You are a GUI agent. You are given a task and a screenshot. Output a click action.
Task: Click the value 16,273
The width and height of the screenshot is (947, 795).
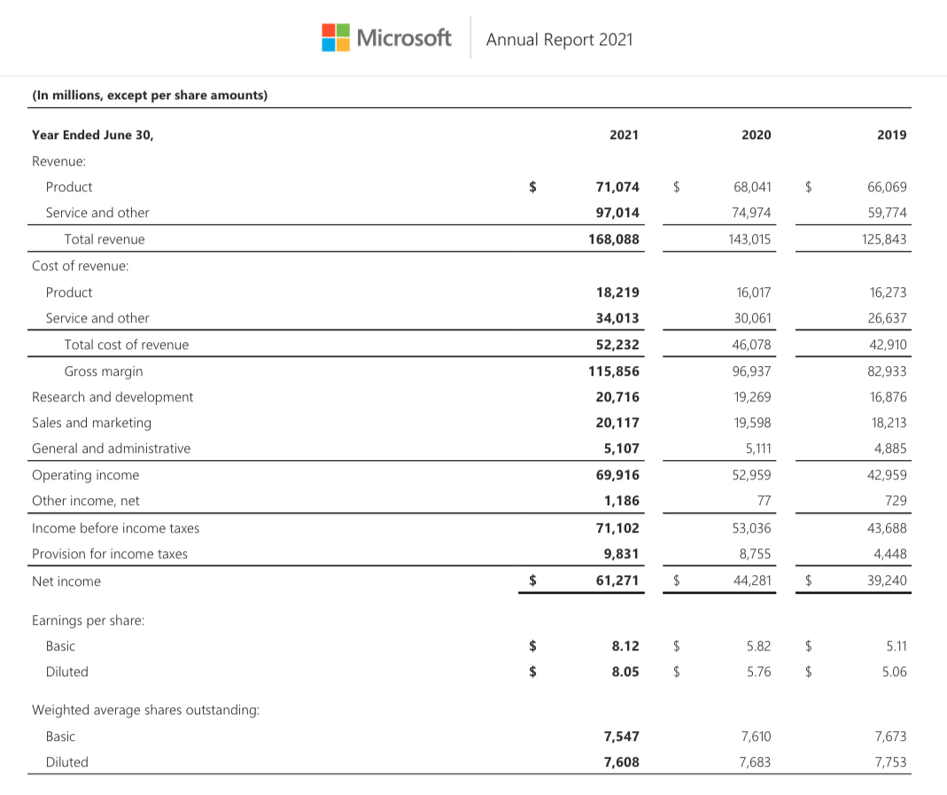888,292
